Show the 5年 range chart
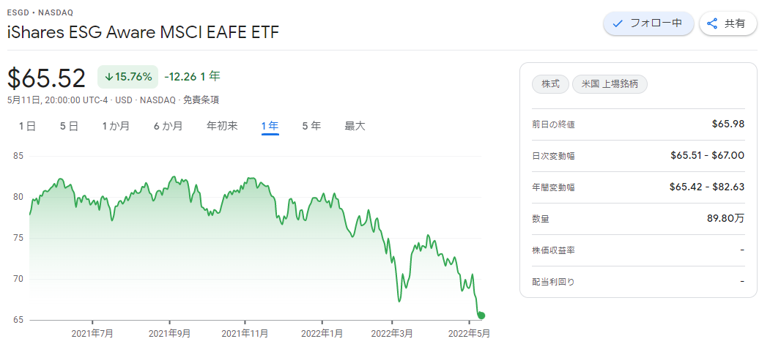 (x=311, y=126)
